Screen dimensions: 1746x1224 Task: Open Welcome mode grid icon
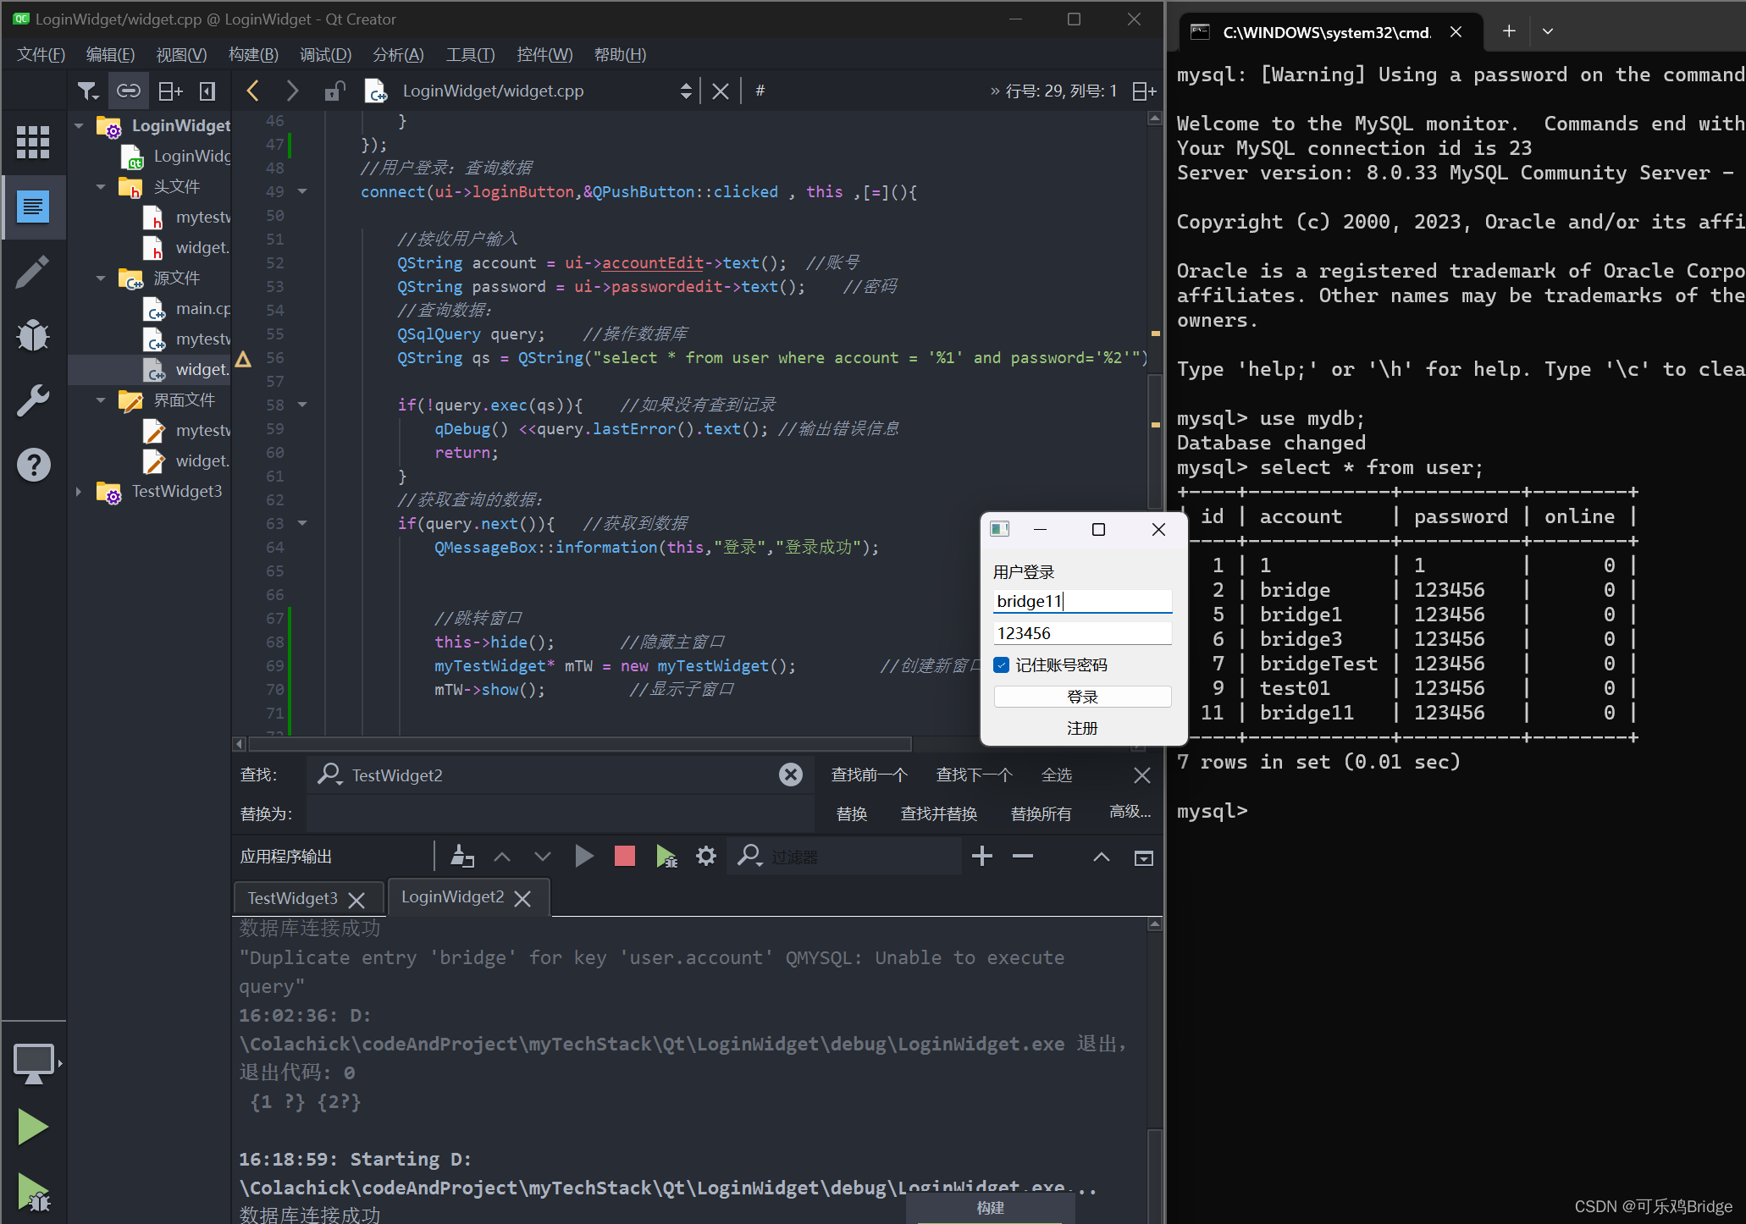coord(33,141)
